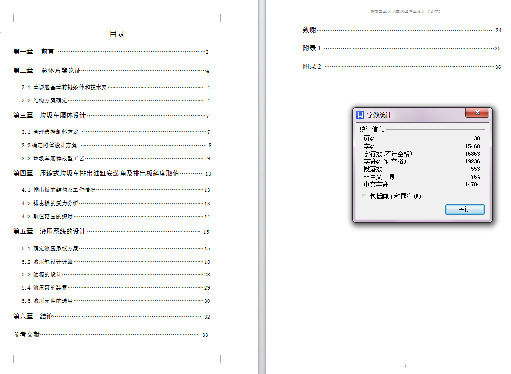The width and height of the screenshot is (511, 374).
Task: Click the 目录 heading
Action: pyautogui.click(x=118, y=34)
